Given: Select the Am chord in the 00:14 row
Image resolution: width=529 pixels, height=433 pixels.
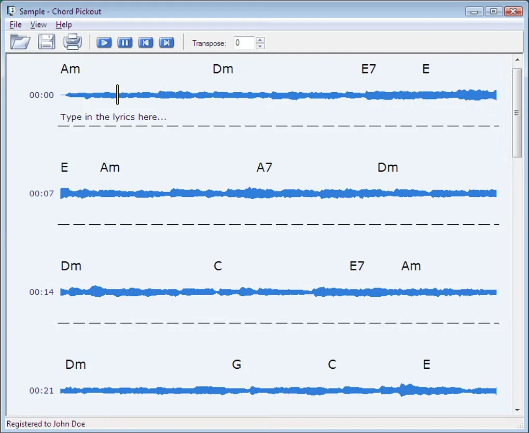Looking at the screenshot, I should pyautogui.click(x=411, y=266).
